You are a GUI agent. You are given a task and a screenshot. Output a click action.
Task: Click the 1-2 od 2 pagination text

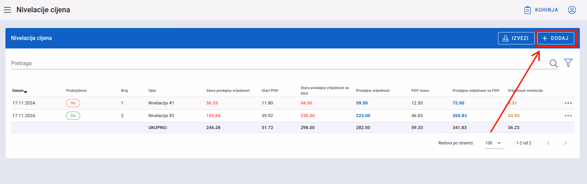click(524, 143)
